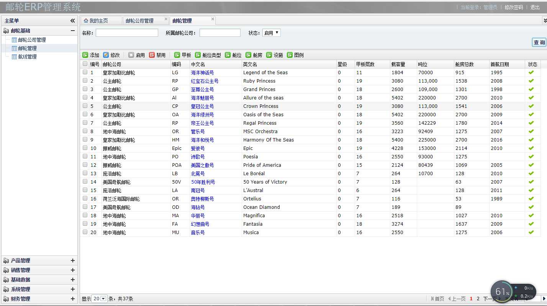
Task: Check the row 8 checkbox for 管乐号
Action: [x=85, y=131]
